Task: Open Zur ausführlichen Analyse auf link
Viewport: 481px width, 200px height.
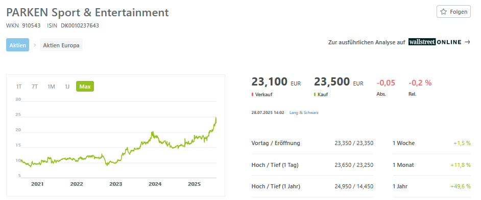Action: pos(367,42)
